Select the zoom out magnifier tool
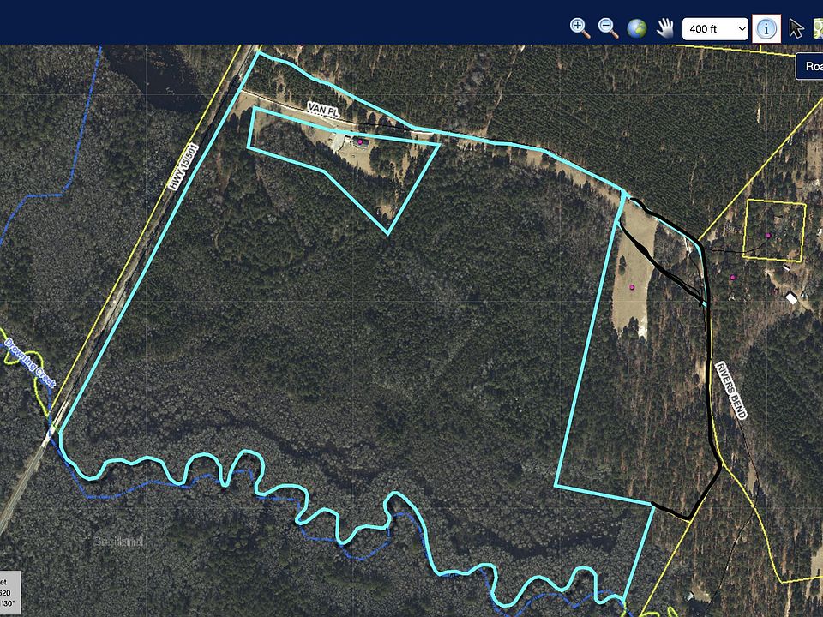 coord(609,27)
